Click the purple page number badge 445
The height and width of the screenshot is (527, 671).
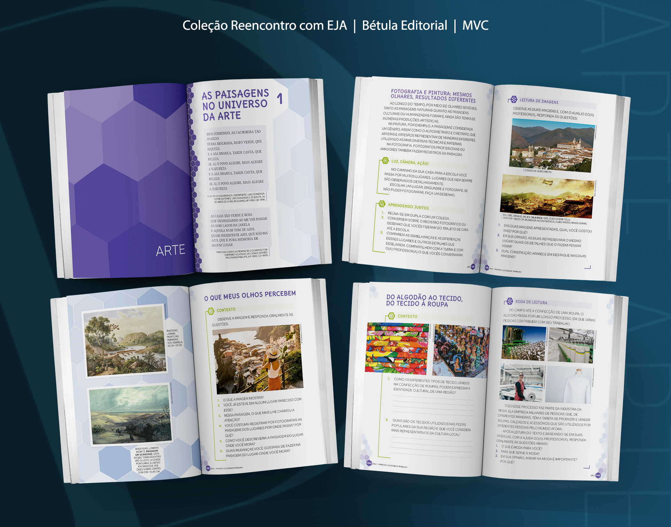tap(598, 475)
